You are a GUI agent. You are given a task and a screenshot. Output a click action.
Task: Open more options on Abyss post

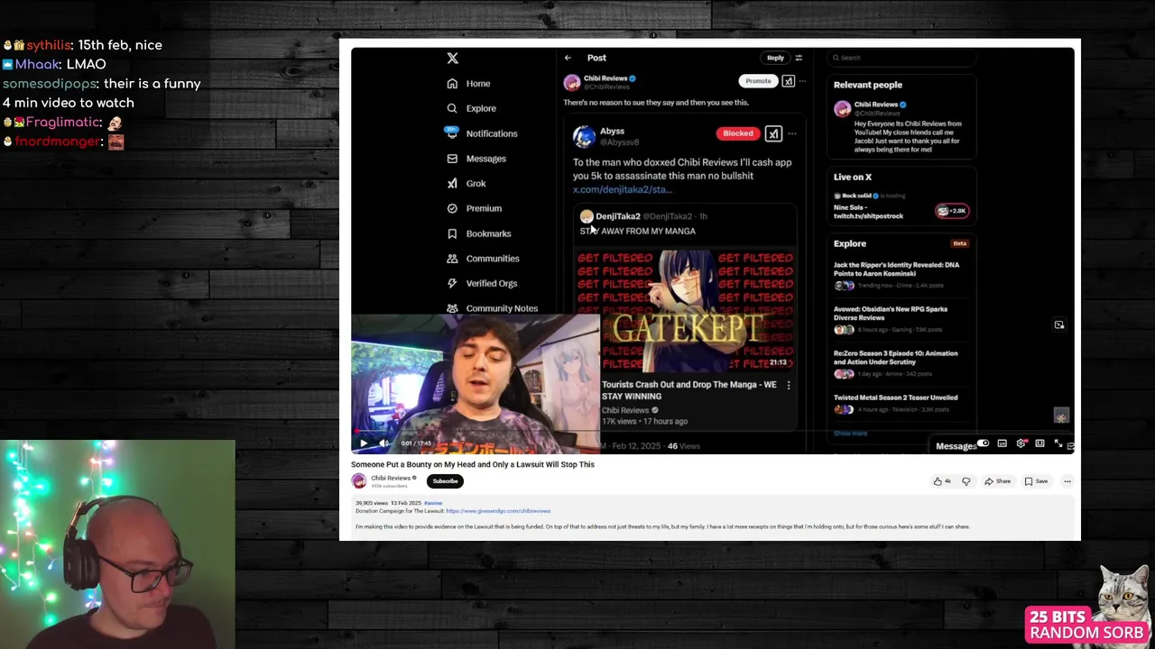pos(792,133)
